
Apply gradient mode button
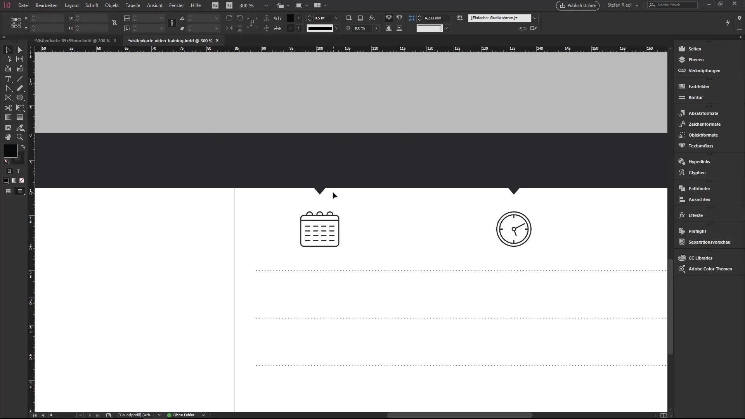pos(14,180)
